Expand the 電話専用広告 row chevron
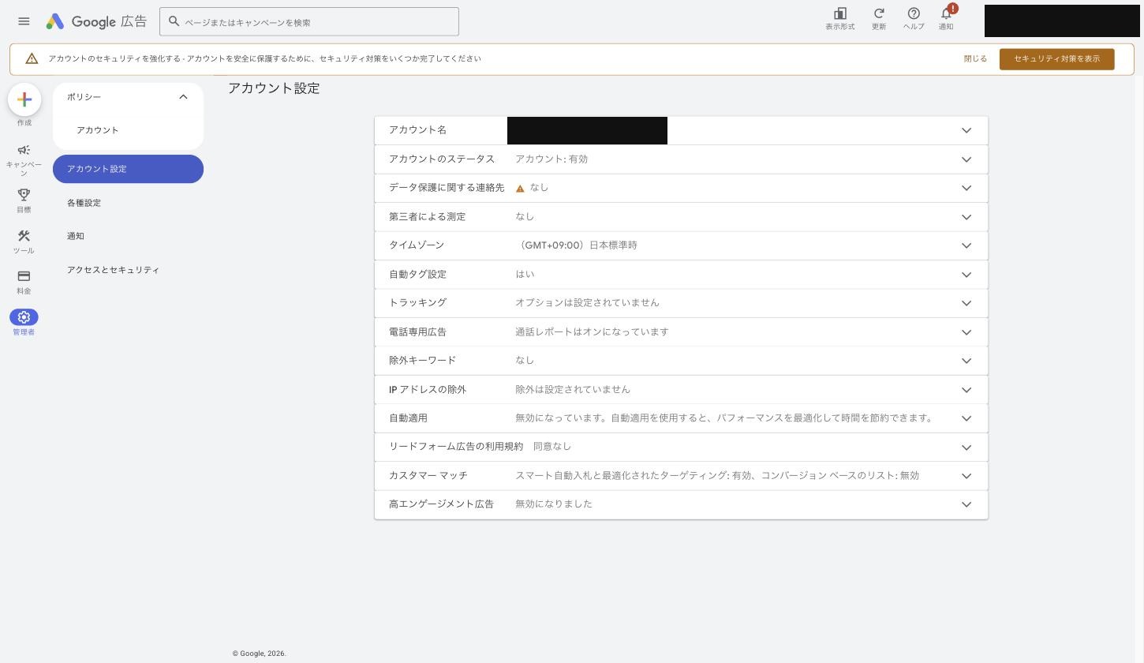Screen dimensions: 1144x663 tap(966, 332)
